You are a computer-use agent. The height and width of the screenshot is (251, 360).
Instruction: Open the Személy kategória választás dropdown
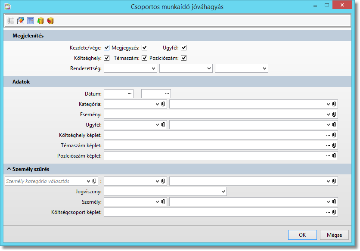[x=89, y=182]
